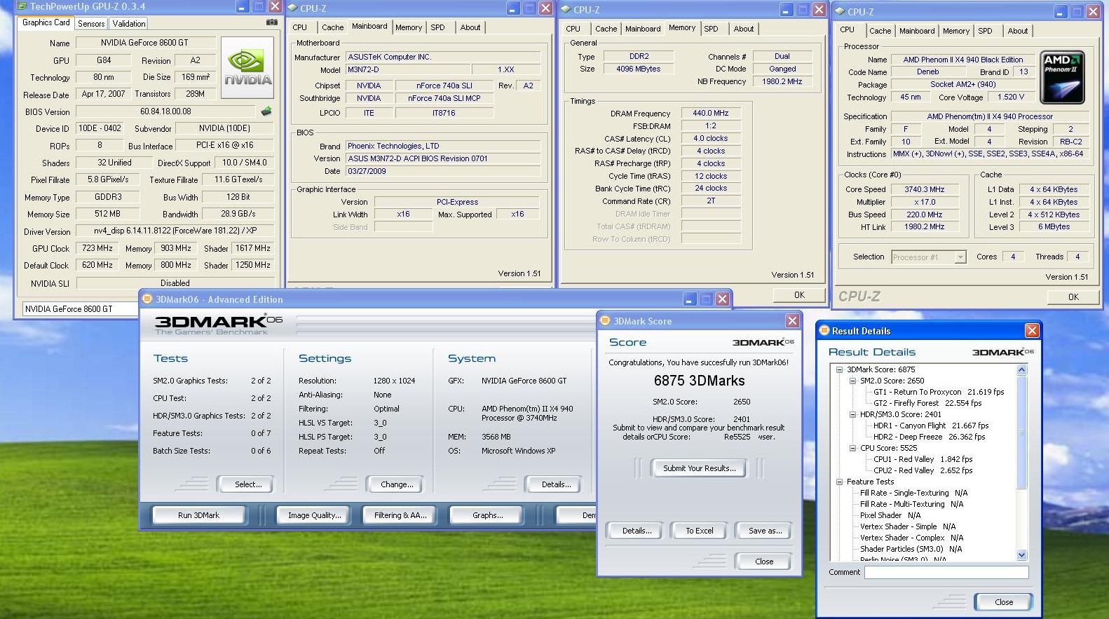Select CPU2 - Red Valley row
The width and height of the screenshot is (1109, 619).
tap(923, 470)
